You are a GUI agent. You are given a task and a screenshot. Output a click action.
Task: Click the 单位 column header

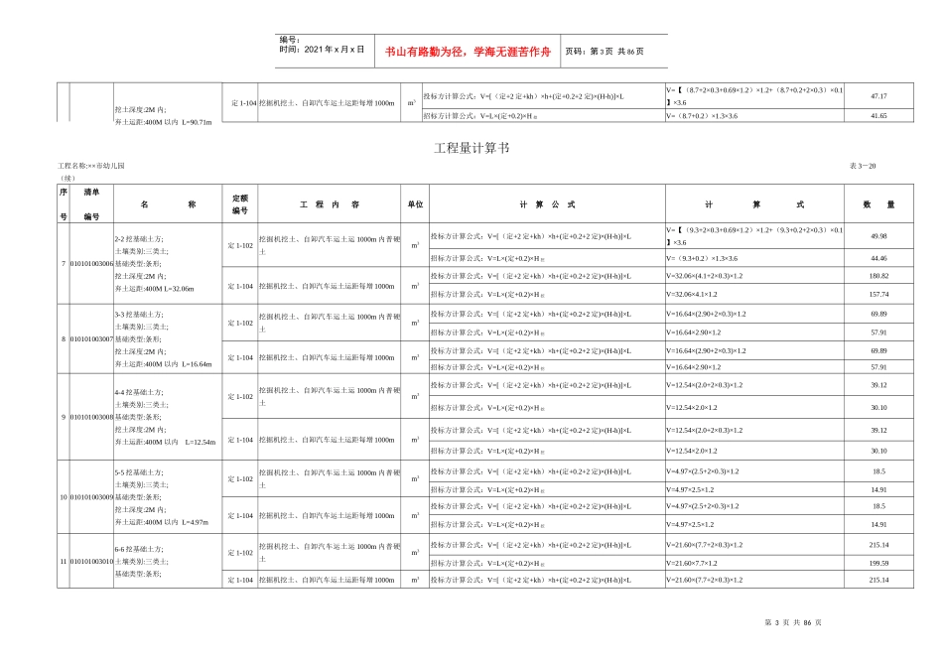tap(415, 204)
